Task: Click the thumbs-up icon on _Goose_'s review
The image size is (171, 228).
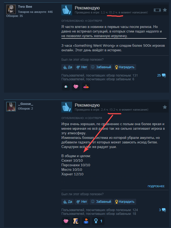Action: tap(67, 107)
